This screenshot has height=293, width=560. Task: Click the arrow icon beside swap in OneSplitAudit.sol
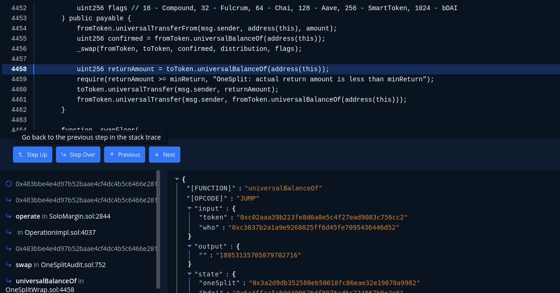(x=9, y=264)
